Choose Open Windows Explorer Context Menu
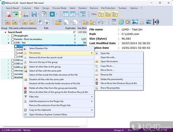Image resolution: width=173 pixels, height=132 pixels. click(59, 114)
